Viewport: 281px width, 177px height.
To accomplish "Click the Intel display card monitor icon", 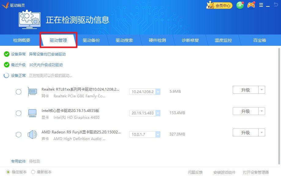I will pyautogui.click(x=32, y=113).
